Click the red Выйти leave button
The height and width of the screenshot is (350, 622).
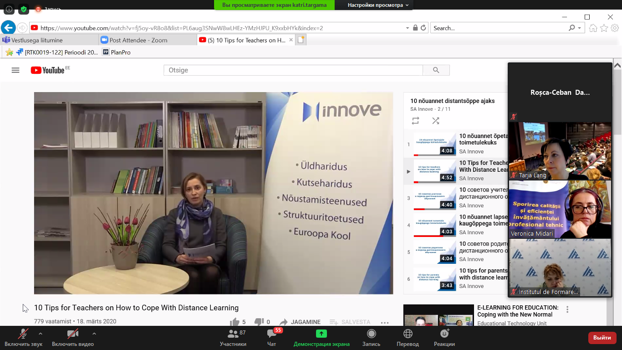tap(602, 338)
